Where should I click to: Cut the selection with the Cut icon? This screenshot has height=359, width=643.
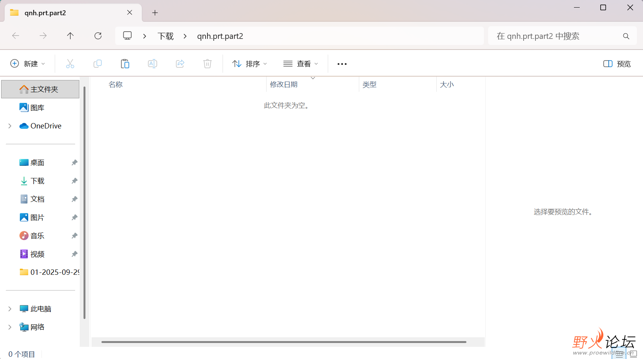click(70, 64)
